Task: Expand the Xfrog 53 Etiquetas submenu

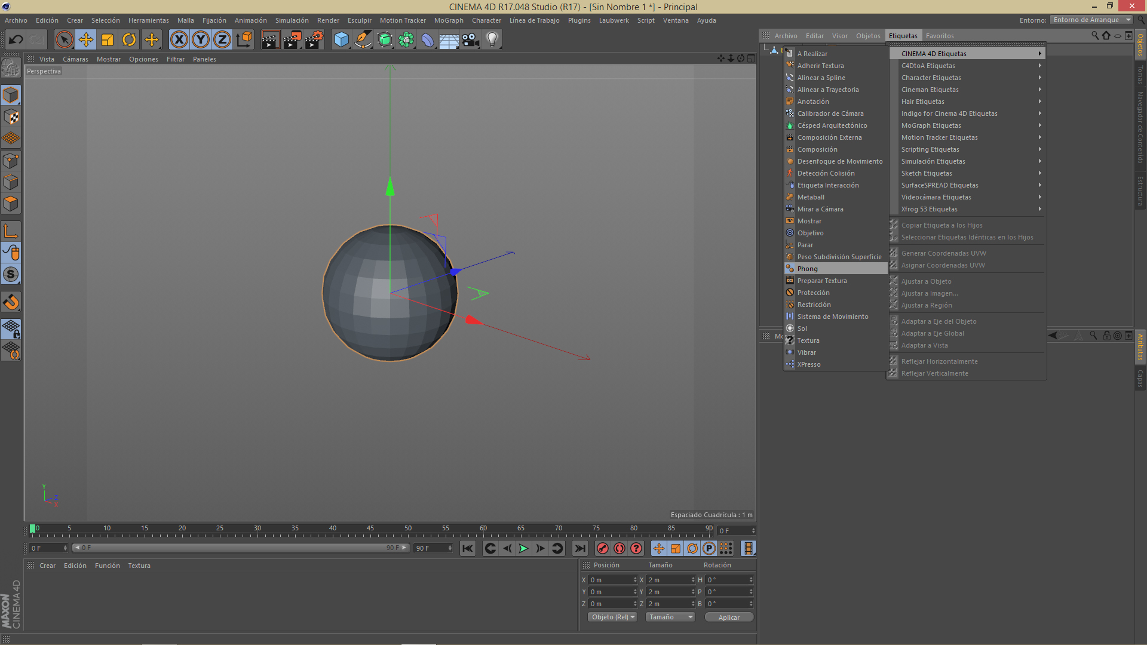Action: (x=968, y=209)
